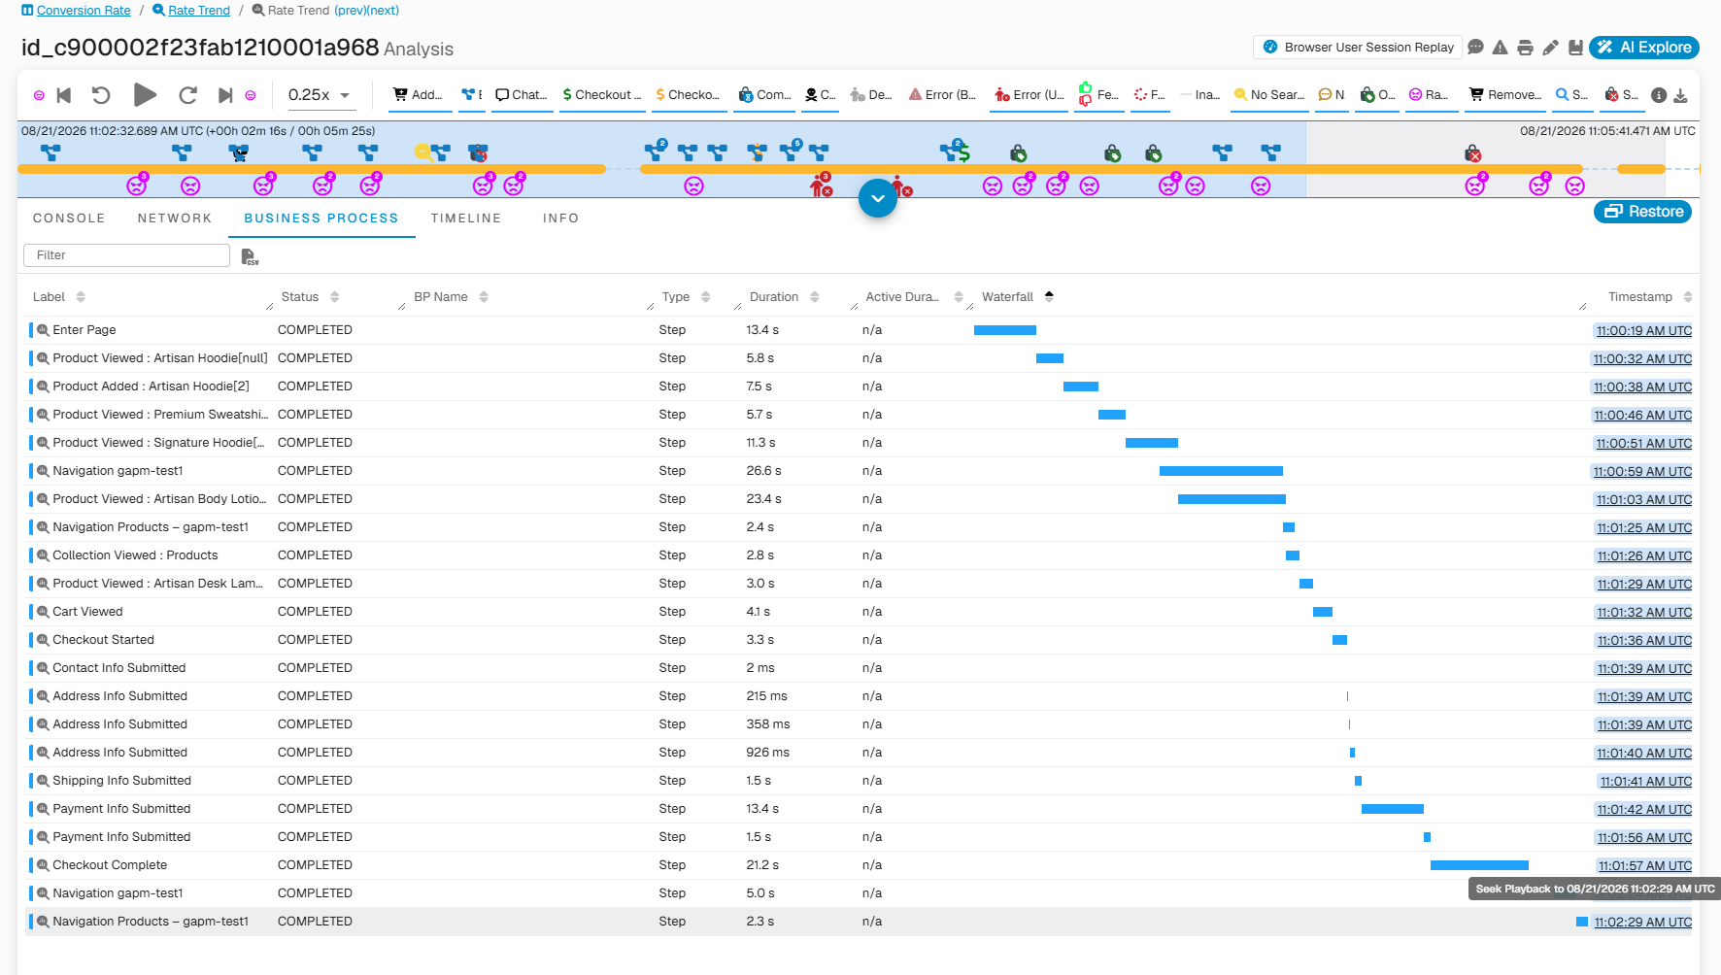Download the session using the download icon
The height and width of the screenshot is (975, 1721).
(x=1681, y=95)
